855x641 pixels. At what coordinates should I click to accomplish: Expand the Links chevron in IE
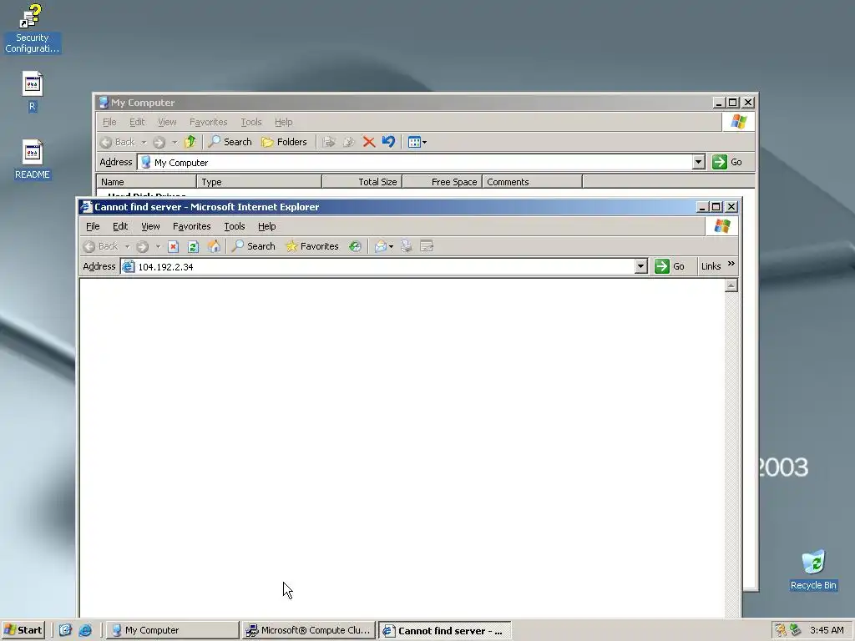click(731, 264)
